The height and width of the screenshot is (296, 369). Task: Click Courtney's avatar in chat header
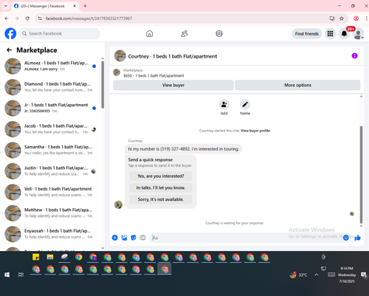[120, 56]
